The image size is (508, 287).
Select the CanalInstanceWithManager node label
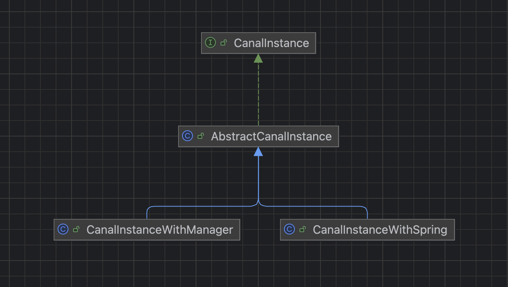pyautogui.click(x=159, y=229)
